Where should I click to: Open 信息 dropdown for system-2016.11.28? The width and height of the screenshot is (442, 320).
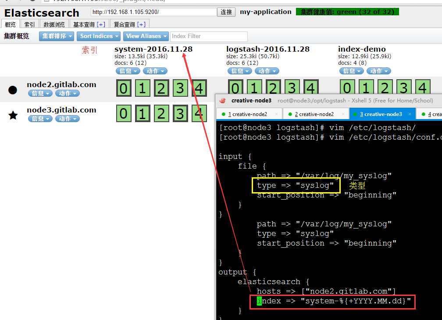[x=128, y=71]
